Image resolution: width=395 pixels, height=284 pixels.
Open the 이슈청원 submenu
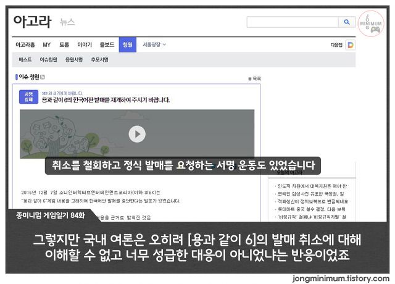coord(48,60)
